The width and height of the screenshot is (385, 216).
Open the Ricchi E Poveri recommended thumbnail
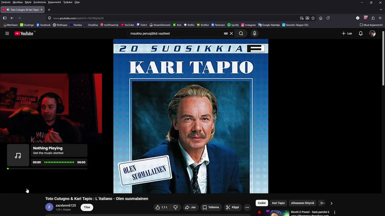point(273,213)
